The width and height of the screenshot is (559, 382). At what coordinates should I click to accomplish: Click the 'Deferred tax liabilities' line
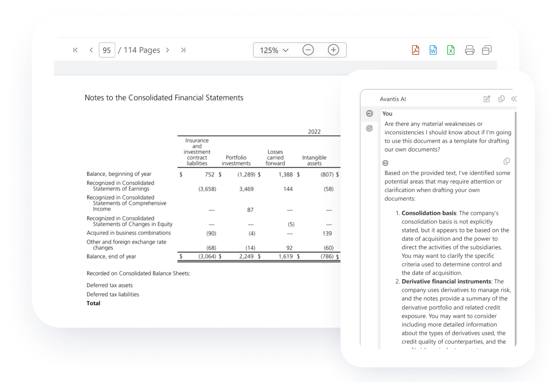click(113, 295)
